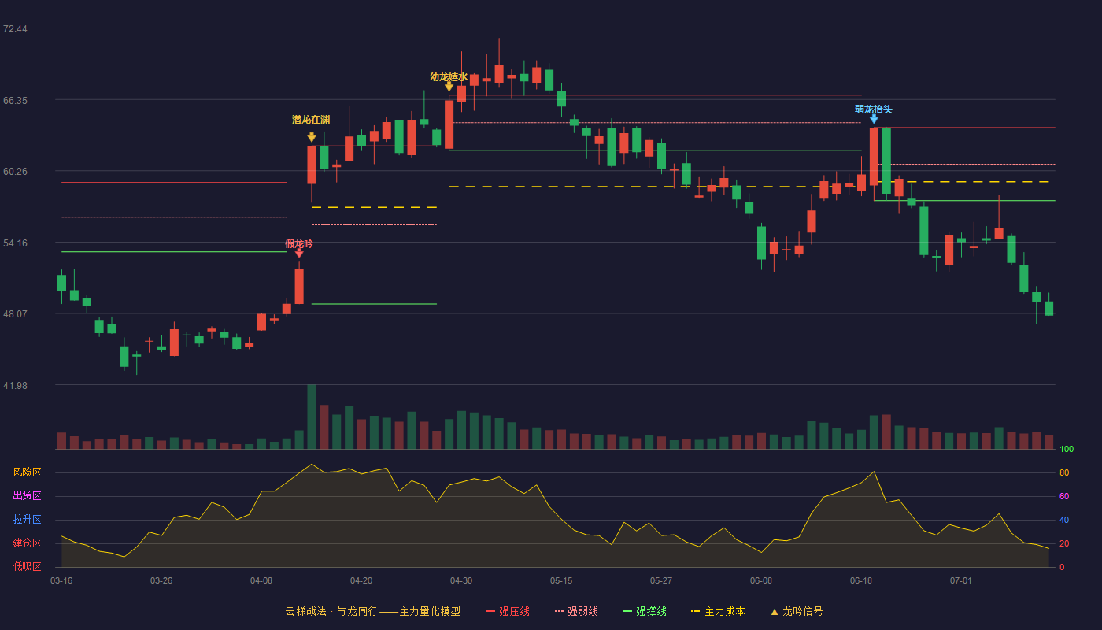This screenshot has height=630, width=1102.
Task: Toggle the 强压线 series visibility label
Action: (x=514, y=611)
